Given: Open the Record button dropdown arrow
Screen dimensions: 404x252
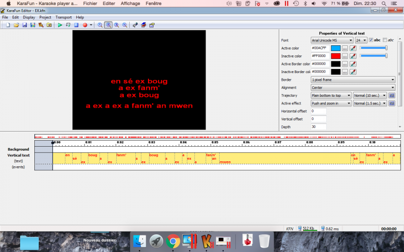Looking at the screenshot, I should [91, 25].
